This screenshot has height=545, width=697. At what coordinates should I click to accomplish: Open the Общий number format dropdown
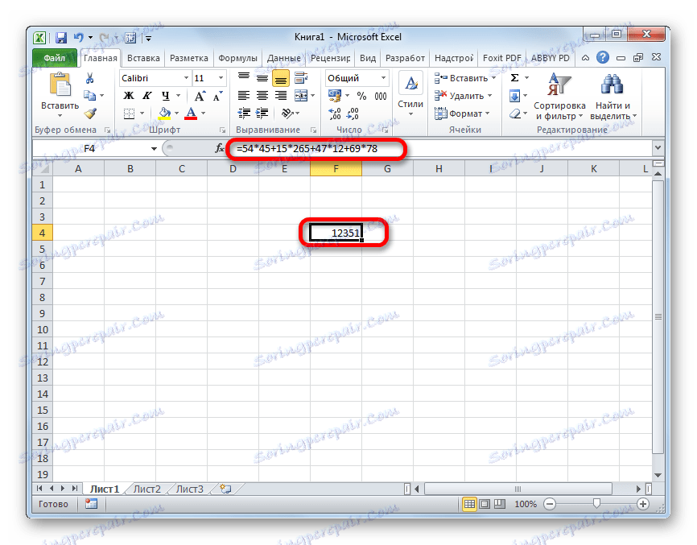point(383,78)
